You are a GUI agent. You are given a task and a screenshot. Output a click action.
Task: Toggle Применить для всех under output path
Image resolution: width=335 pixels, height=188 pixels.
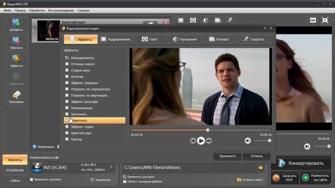point(125,177)
